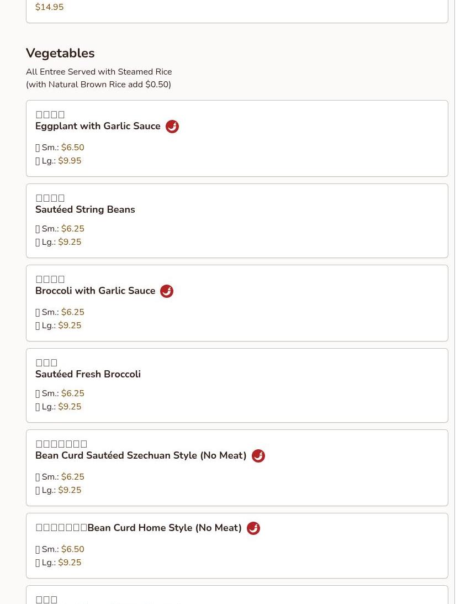466x604 pixels.
Task: Click Eggplant large size $9.95 price
Action: (x=70, y=161)
